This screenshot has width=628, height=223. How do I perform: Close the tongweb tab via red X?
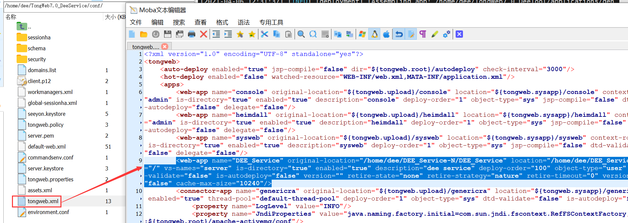click(x=165, y=47)
